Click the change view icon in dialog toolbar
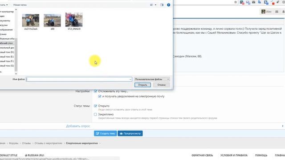The image size is (285, 160). 151,5
